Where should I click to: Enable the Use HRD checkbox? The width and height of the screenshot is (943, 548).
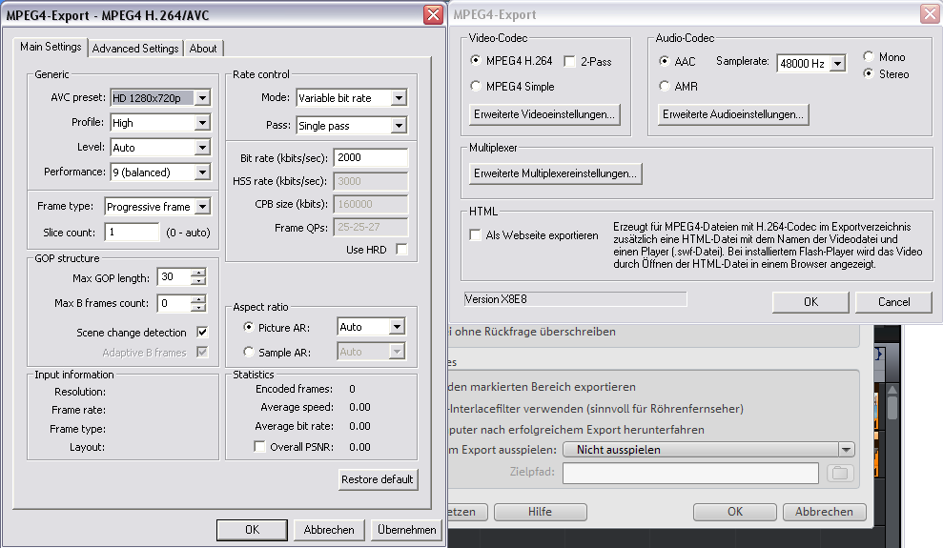click(401, 250)
